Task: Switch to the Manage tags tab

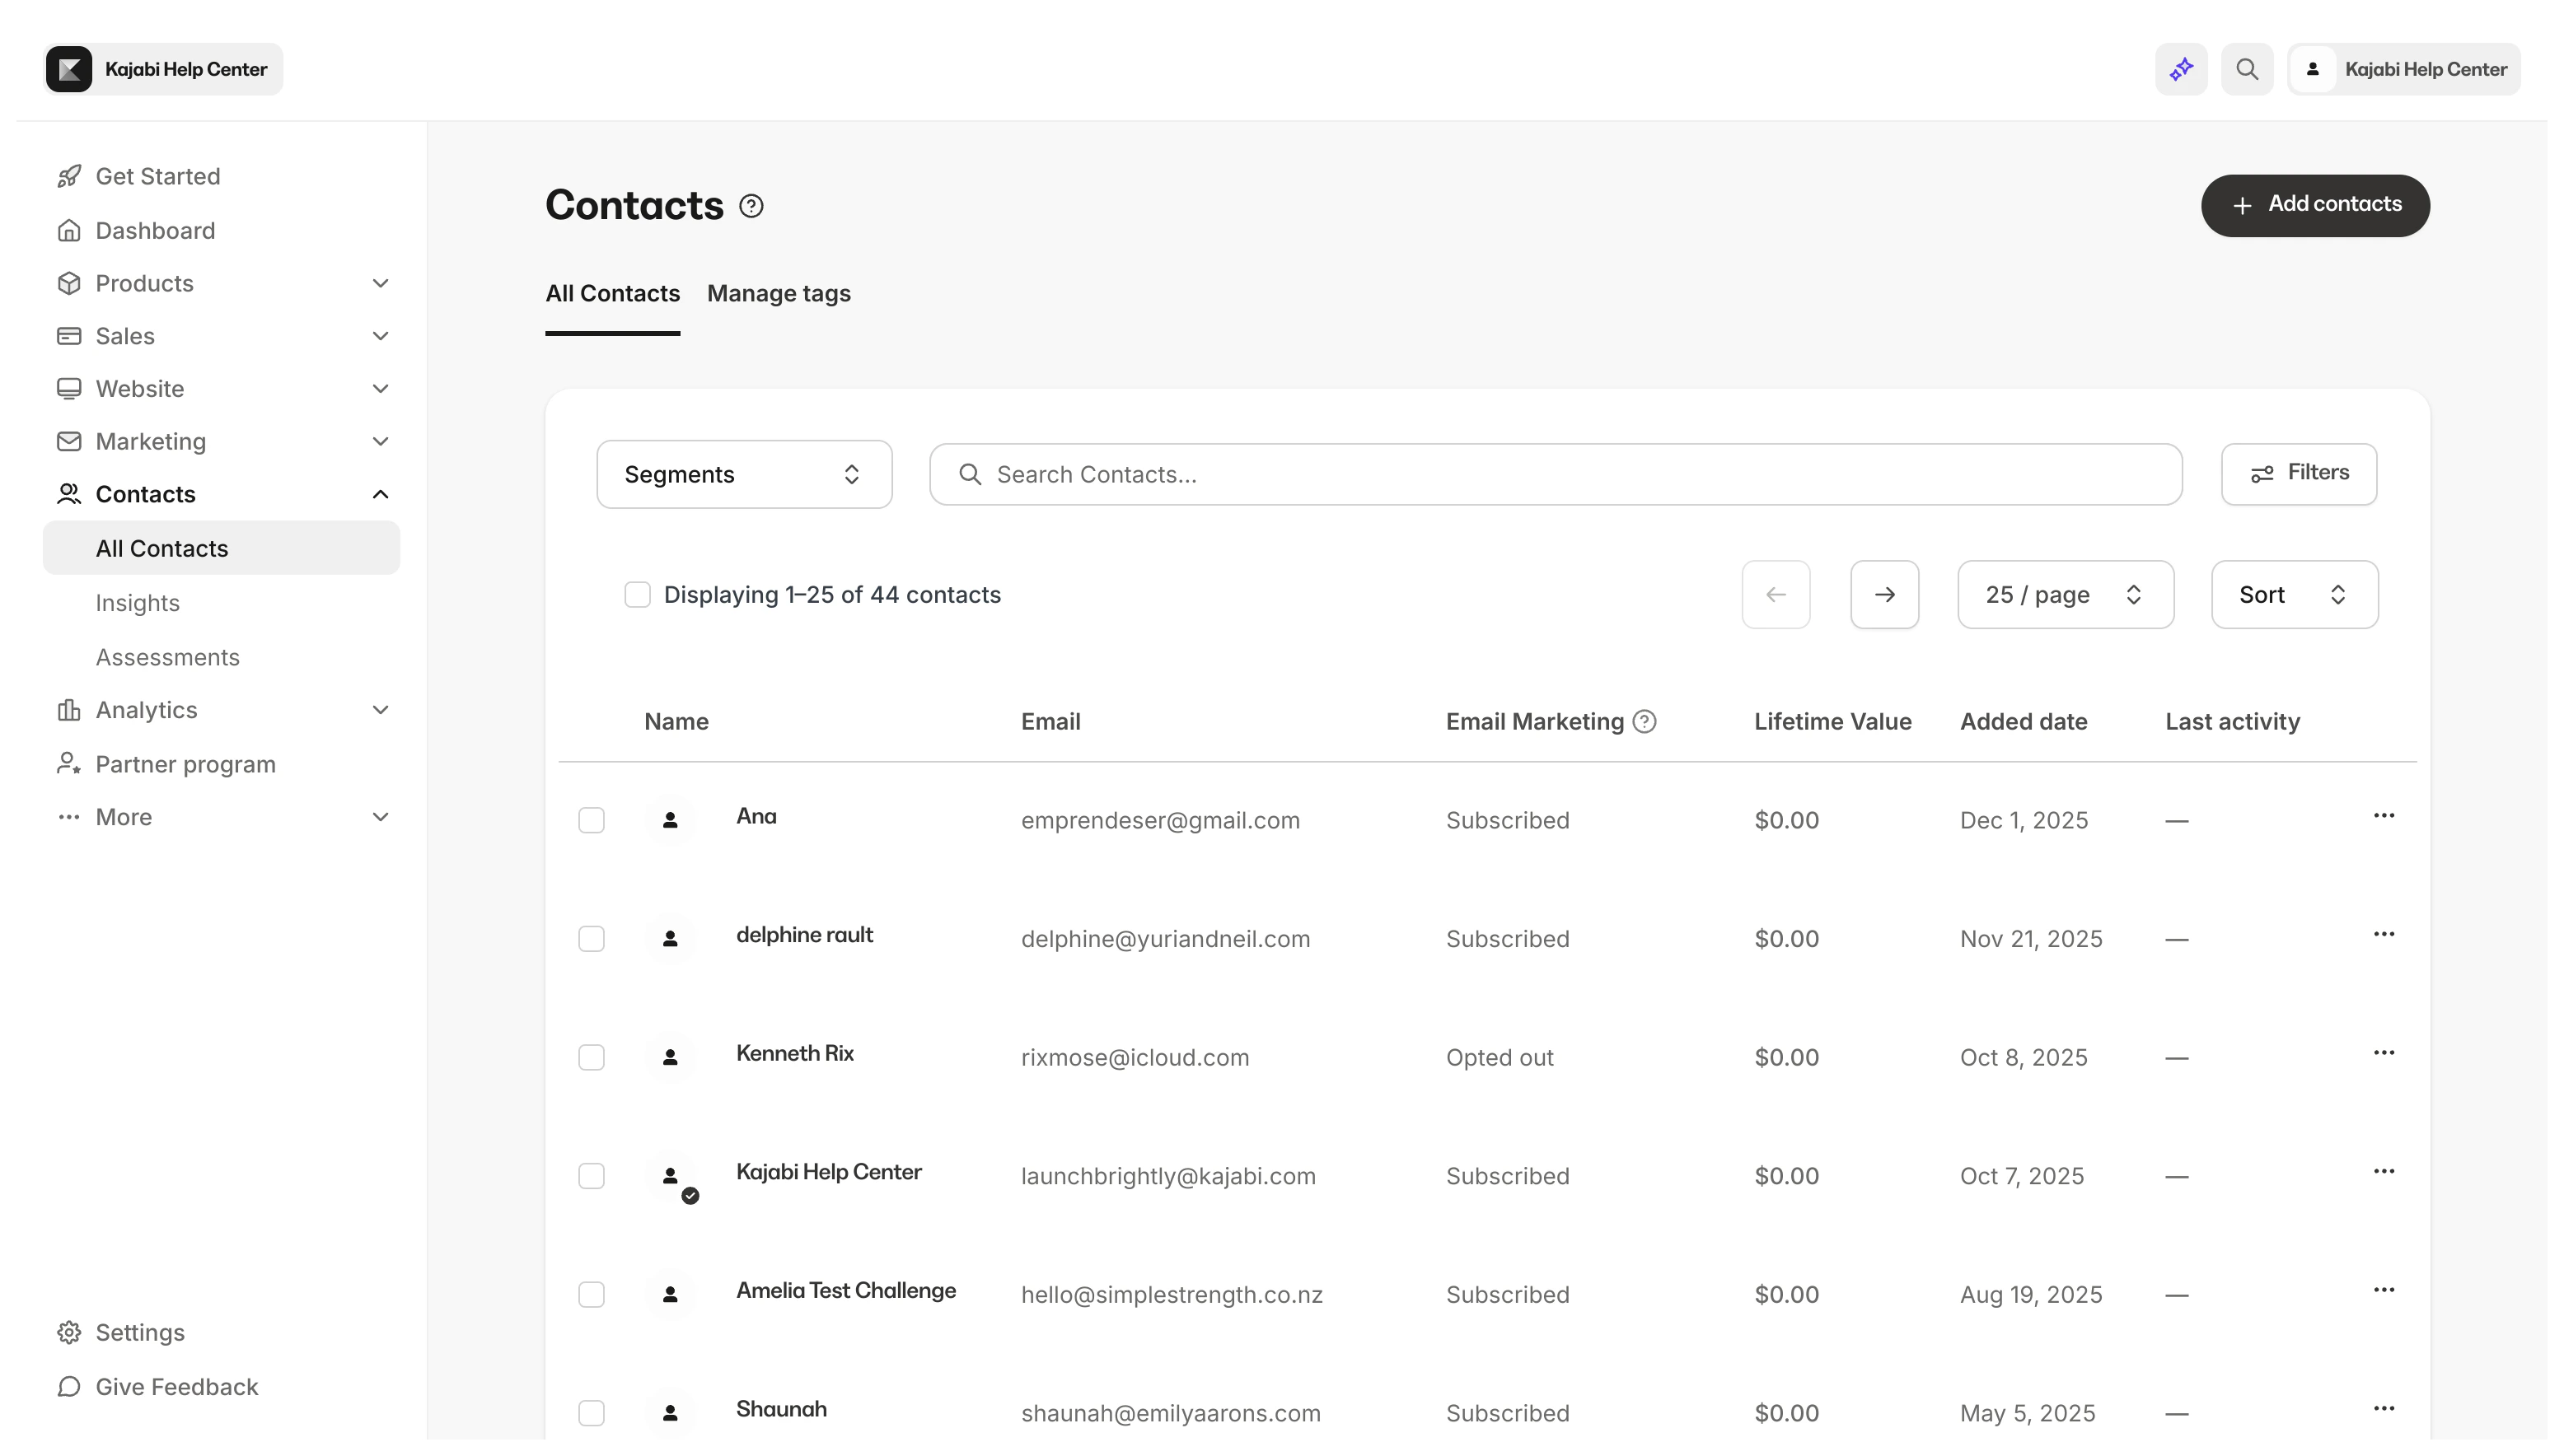Action: pos(779,293)
